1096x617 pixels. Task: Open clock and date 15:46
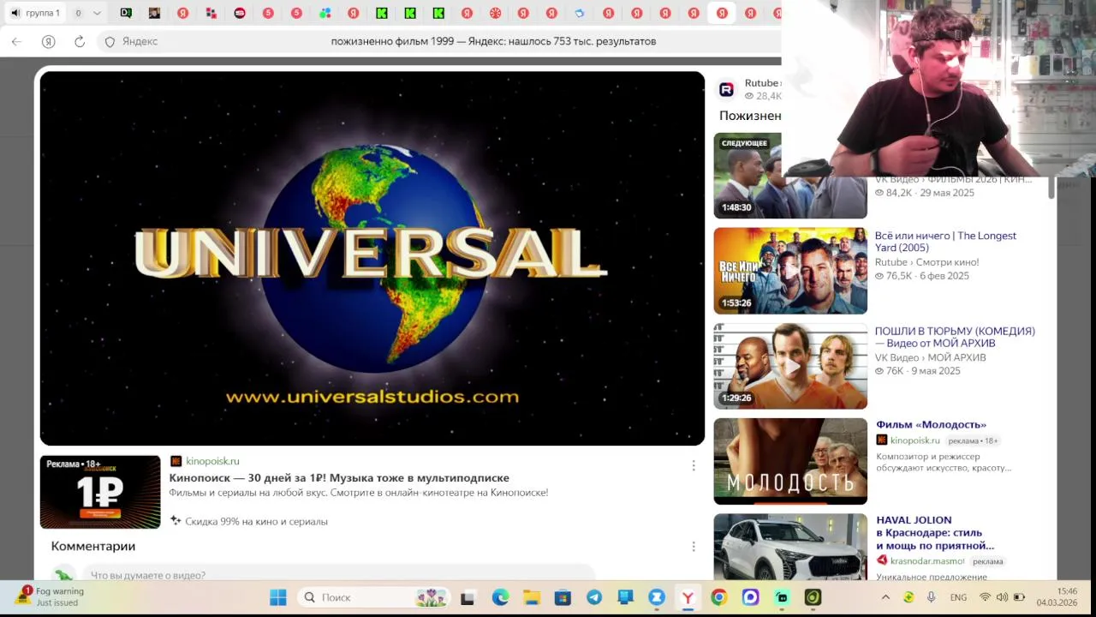1057,597
